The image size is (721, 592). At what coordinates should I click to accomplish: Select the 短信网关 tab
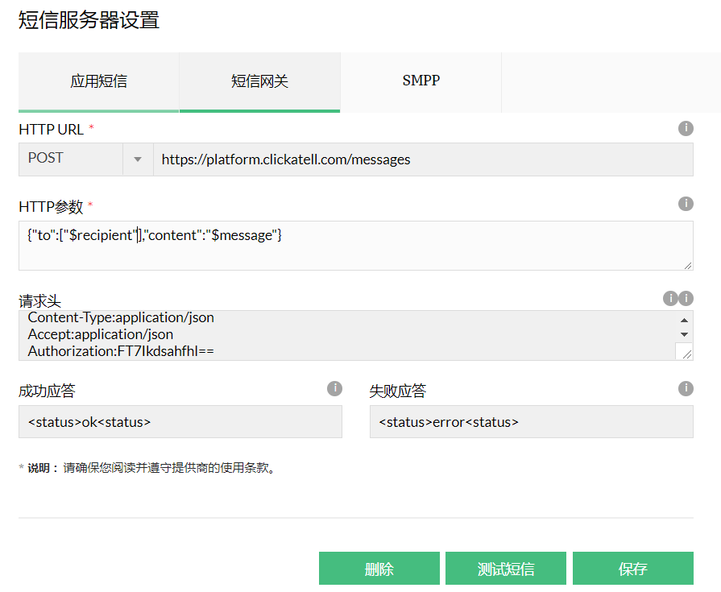coord(259,81)
